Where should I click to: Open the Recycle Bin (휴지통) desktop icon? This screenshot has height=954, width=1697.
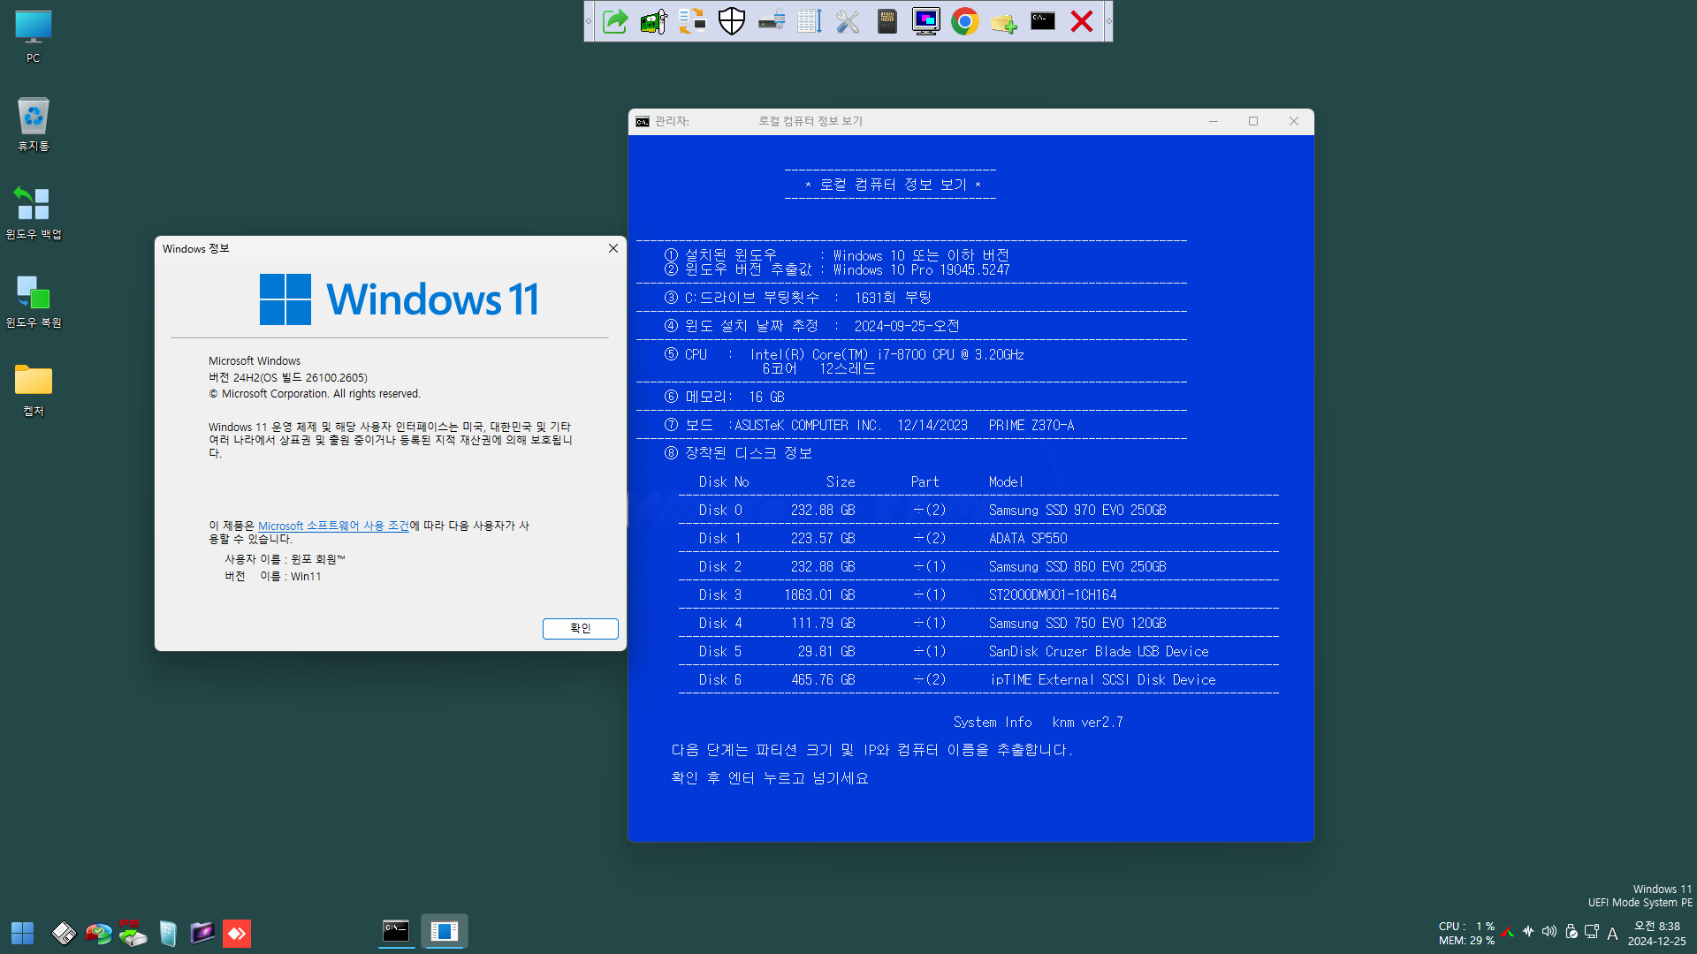pos(34,125)
